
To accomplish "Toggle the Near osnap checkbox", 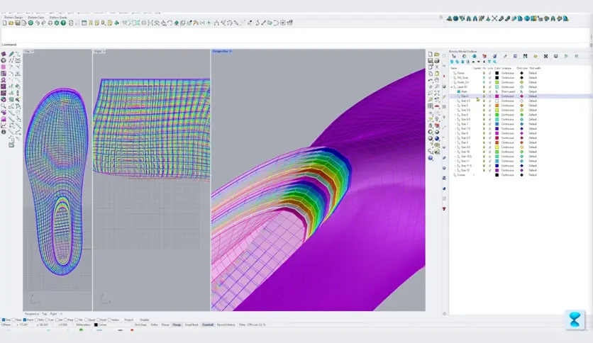I will click(x=13, y=320).
